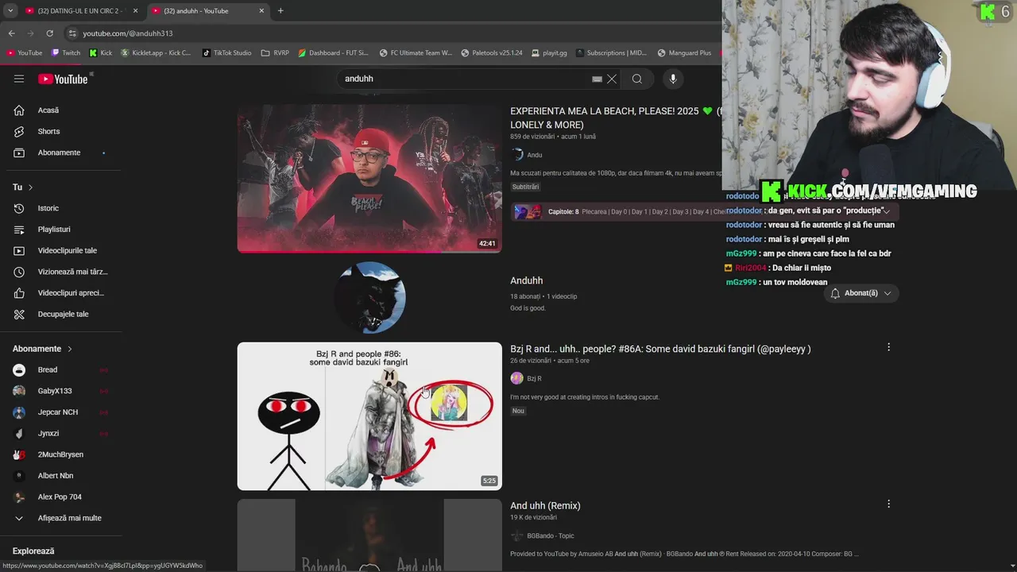Open 2MuchBrysen channel

62,454
